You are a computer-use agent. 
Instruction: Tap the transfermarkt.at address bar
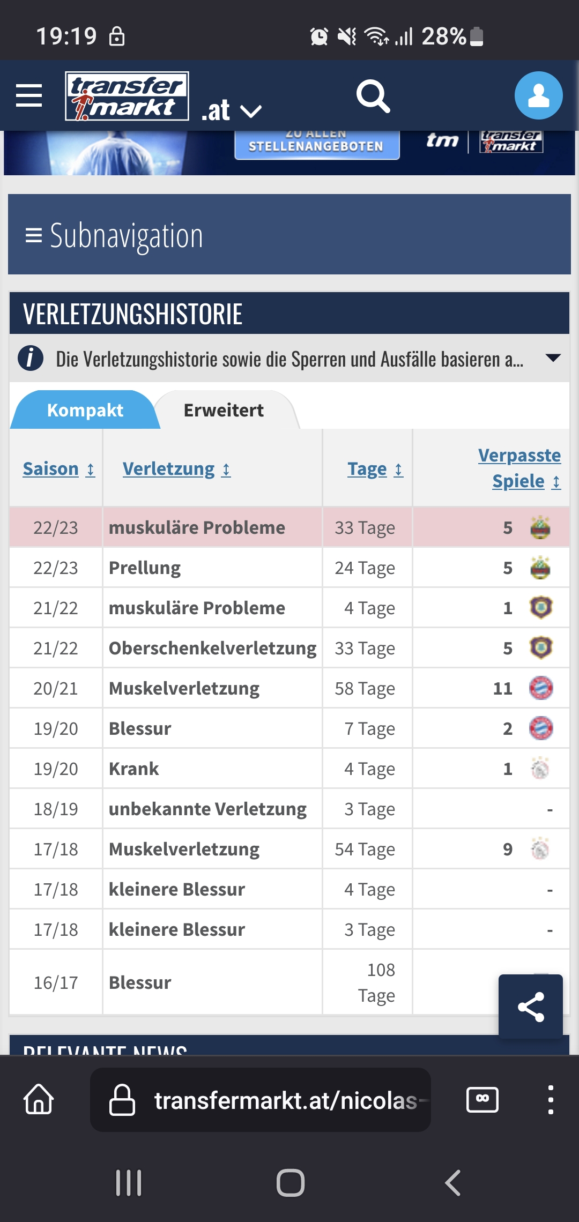coord(261,1100)
